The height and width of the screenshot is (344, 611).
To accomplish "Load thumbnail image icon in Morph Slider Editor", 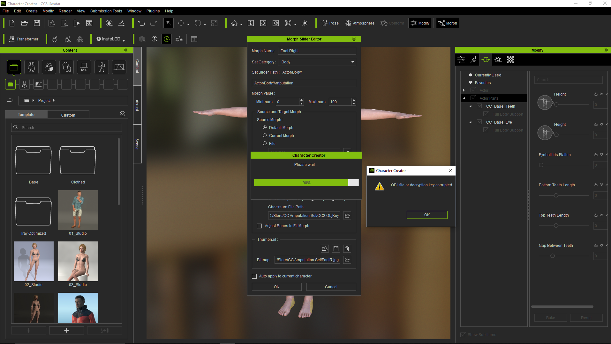I will [x=325, y=249].
